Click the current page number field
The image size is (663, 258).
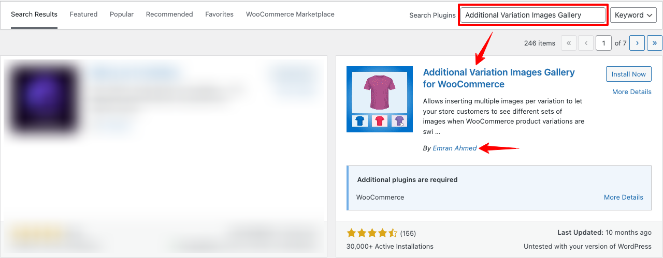coord(603,43)
